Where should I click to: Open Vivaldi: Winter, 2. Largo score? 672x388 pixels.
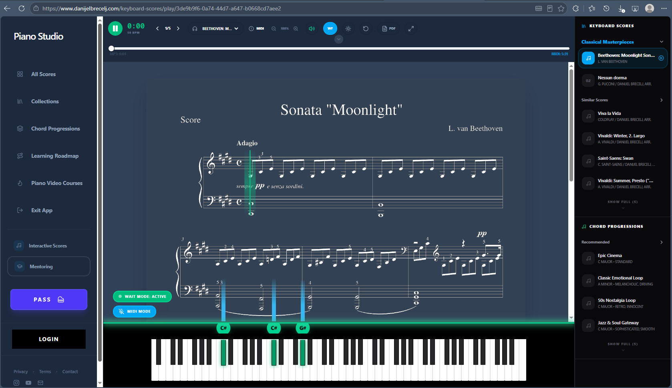pos(623,139)
